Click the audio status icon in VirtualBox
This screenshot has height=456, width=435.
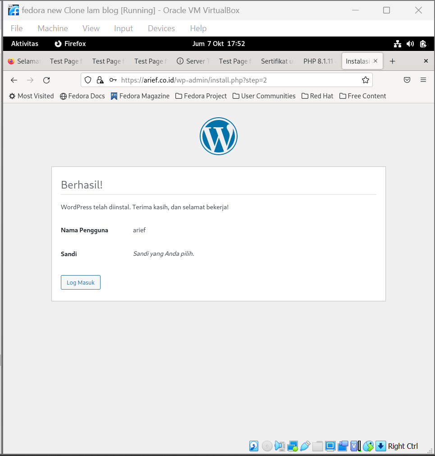(x=279, y=446)
